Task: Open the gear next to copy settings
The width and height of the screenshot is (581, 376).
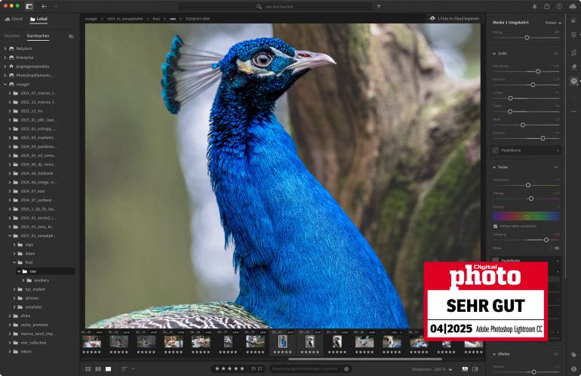Action: (346, 369)
